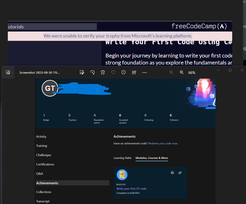The width and height of the screenshot is (246, 204).
Task: Click the 1 Badge stat
Action: click(46, 117)
